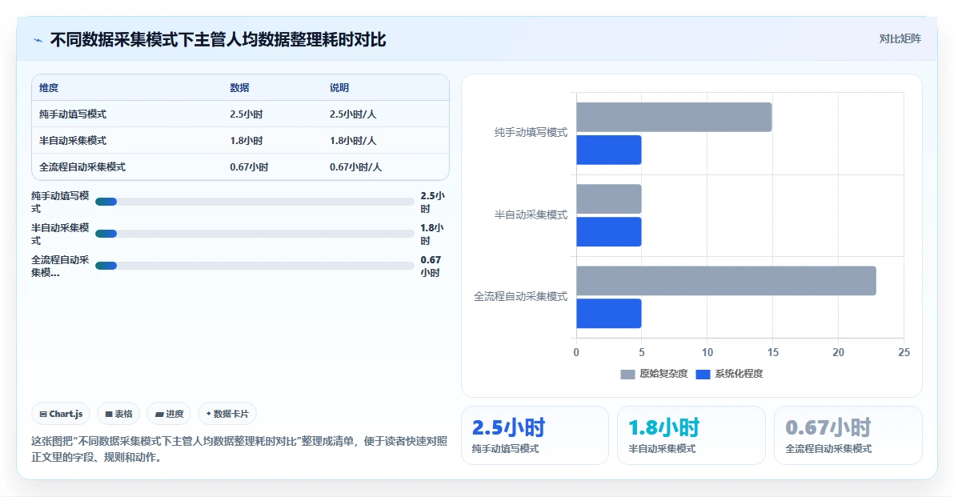Toggle 原始复杂度 legend gray swatch
The width and height of the screenshot is (954, 497).
pos(627,374)
